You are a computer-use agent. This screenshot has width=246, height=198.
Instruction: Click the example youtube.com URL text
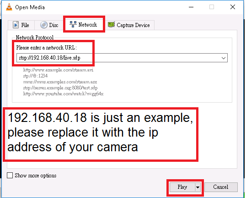click(x=63, y=94)
